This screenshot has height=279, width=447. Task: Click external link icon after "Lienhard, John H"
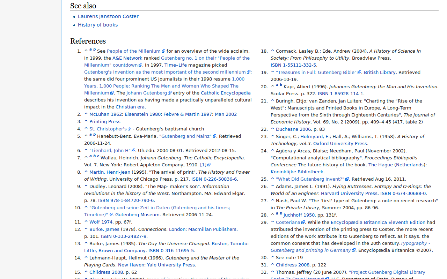click(x=133, y=151)
